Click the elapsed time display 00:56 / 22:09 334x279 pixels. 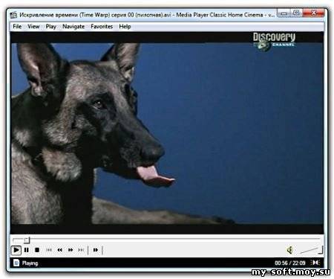290,263
